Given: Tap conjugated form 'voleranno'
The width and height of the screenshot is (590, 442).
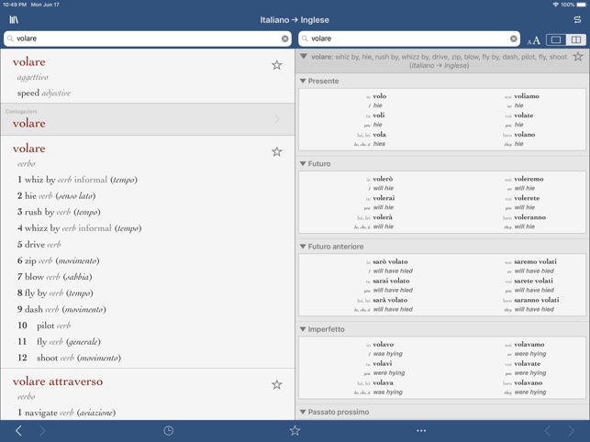Looking at the screenshot, I should [x=529, y=217].
